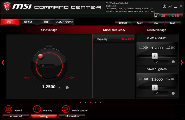Close the Command Center window
185x120 pixels.
pyautogui.click(x=181, y=6)
